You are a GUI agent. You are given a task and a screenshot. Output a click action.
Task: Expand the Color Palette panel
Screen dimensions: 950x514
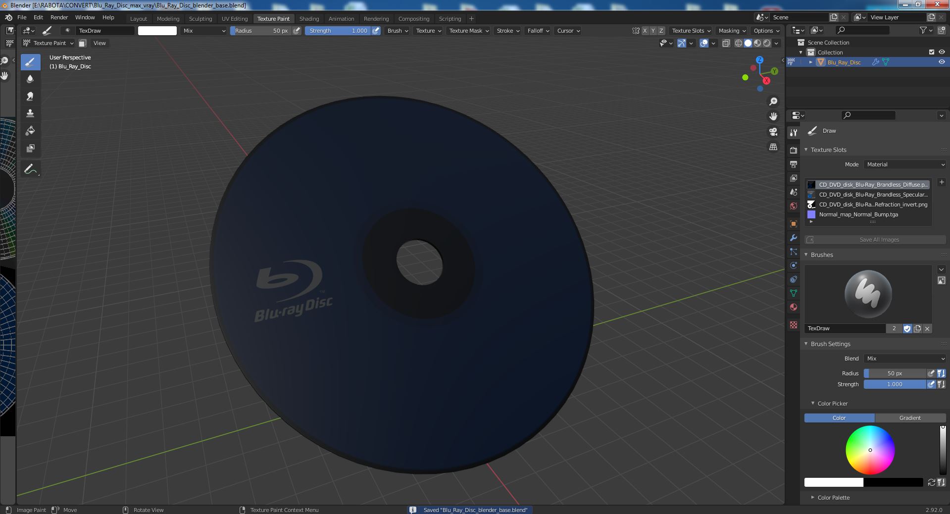click(x=812, y=497)
